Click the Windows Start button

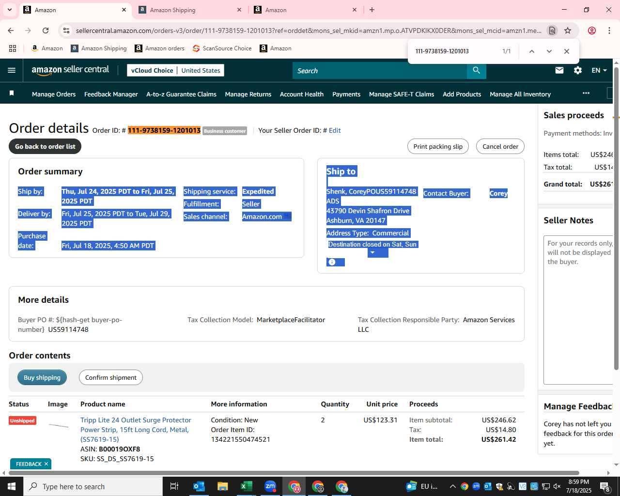click(12, 486)
